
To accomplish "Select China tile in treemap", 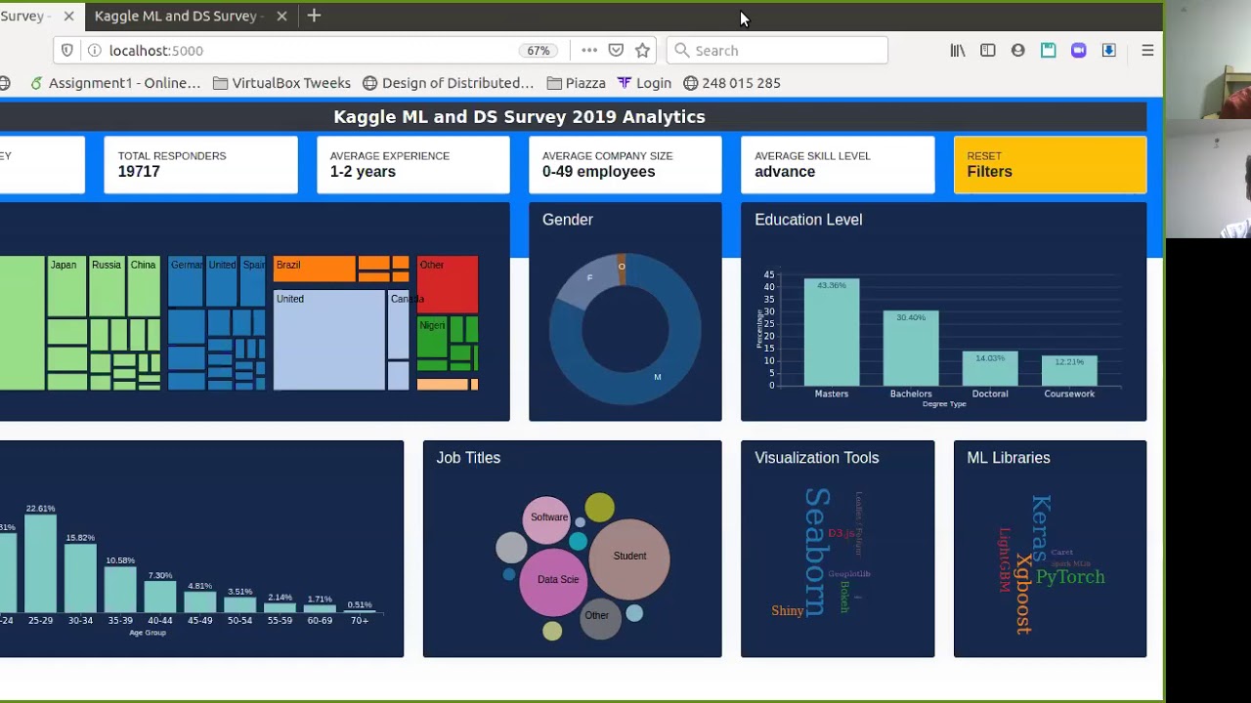I will click(x=144, y=286).
